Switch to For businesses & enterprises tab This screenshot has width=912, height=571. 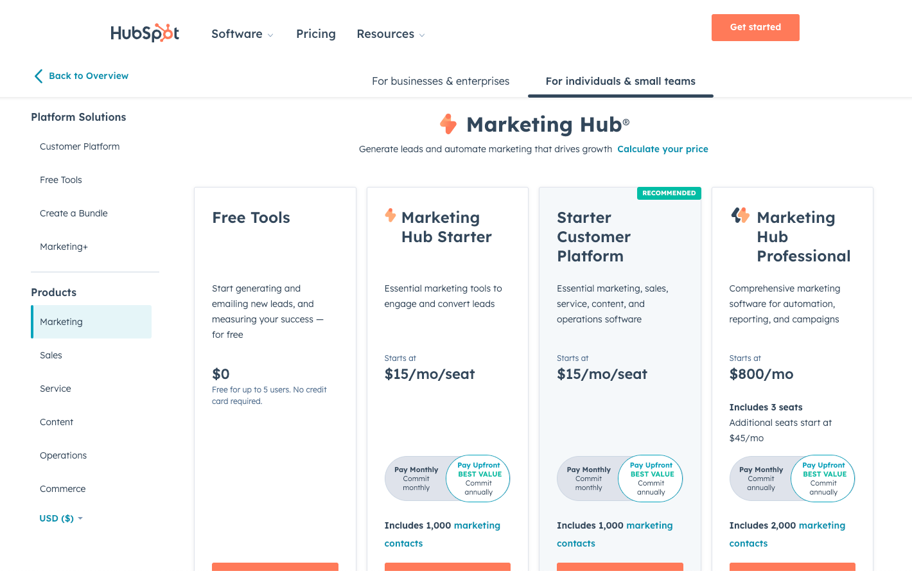(x=441, y=81)
